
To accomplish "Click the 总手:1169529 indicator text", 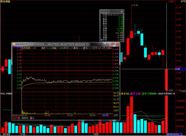I will 149,94.
